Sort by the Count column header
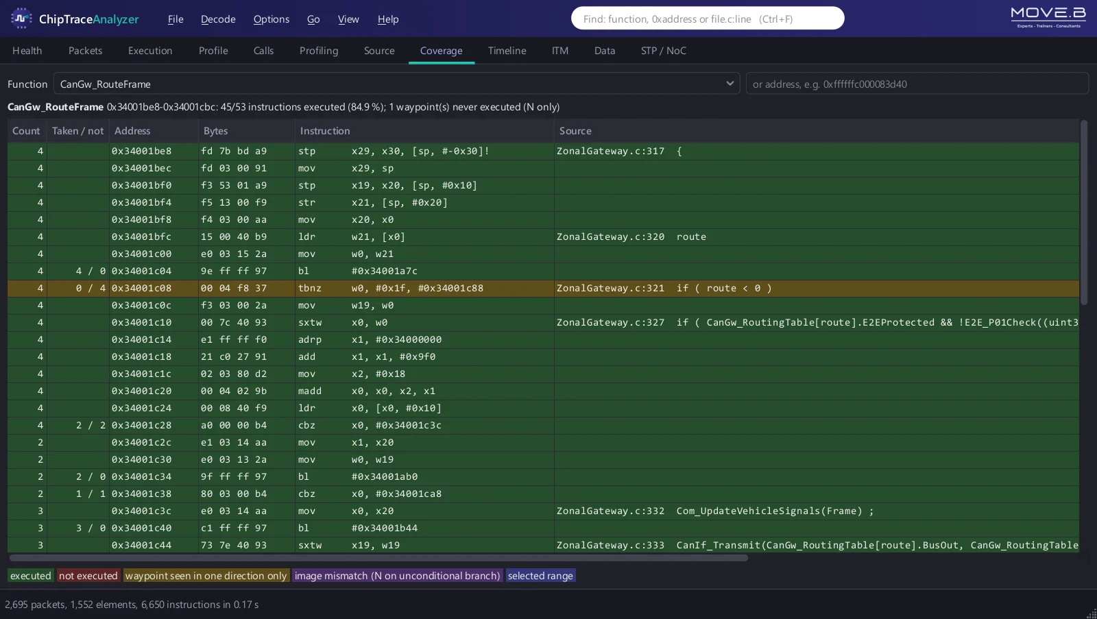The image size is (1097, 619). [26, 131]
